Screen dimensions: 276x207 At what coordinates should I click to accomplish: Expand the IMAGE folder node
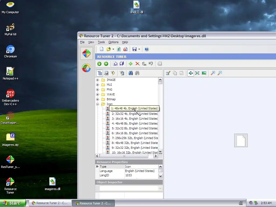(x=97, y=80)
